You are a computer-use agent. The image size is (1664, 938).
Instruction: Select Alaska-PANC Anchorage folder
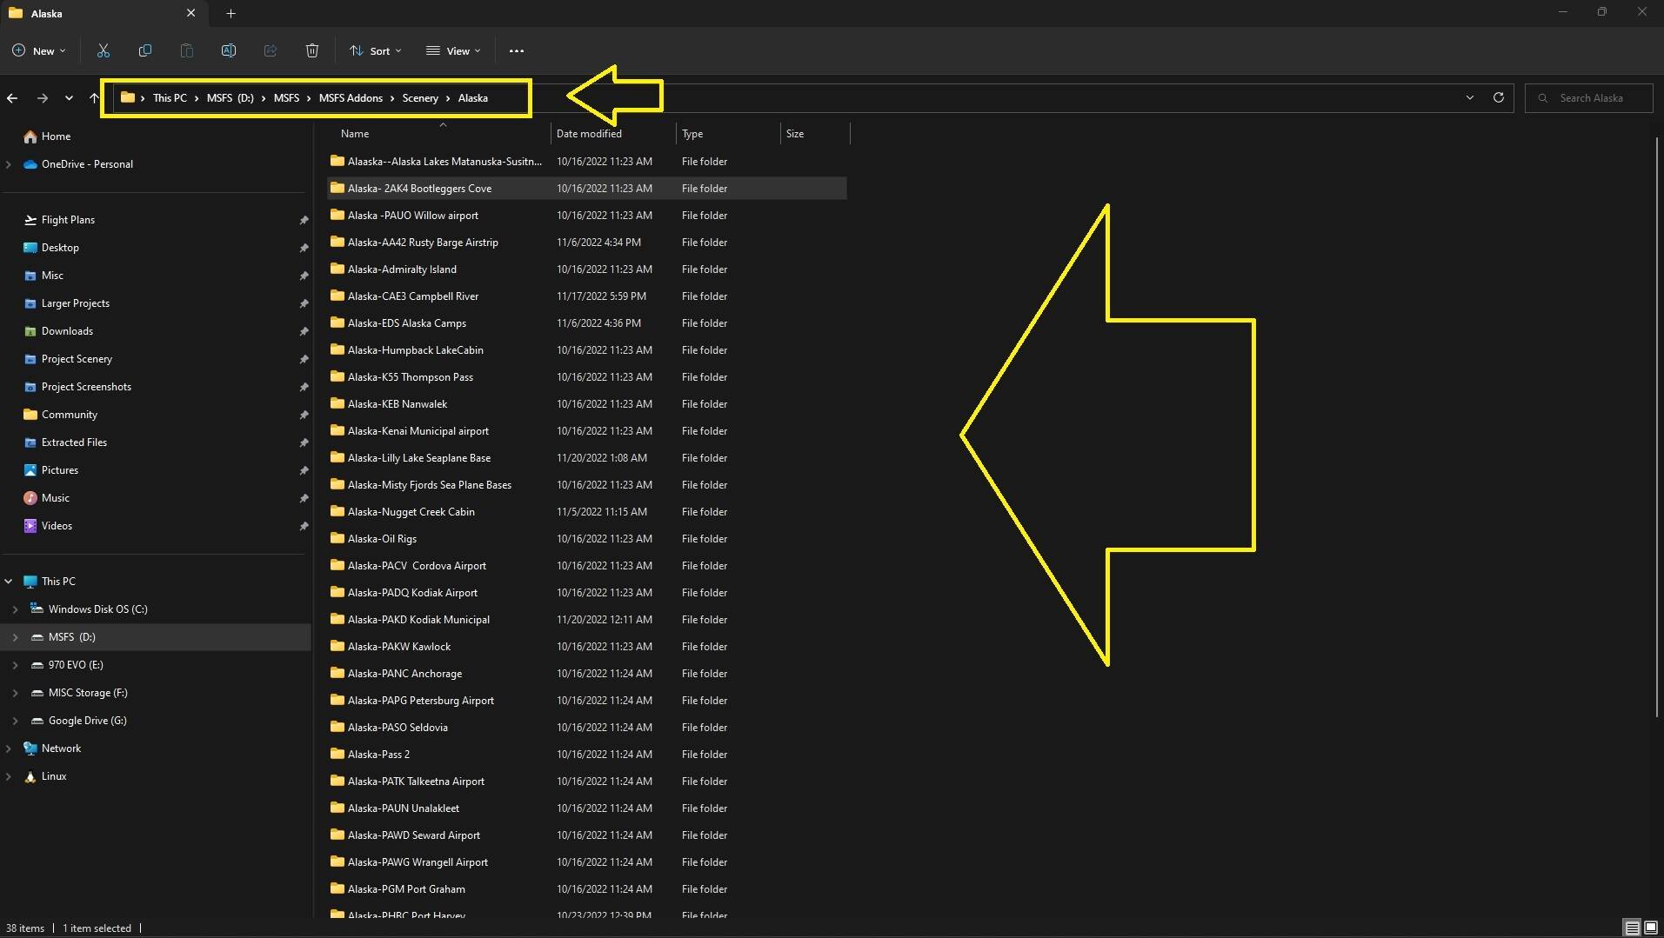click(587, 674)
